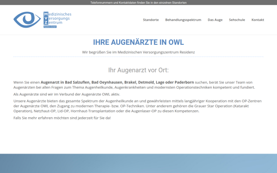Image resolution: width=277 pixels, height=173 pixels.
Task: Select Kontakt in the navigation
Action: coord(258,20)
